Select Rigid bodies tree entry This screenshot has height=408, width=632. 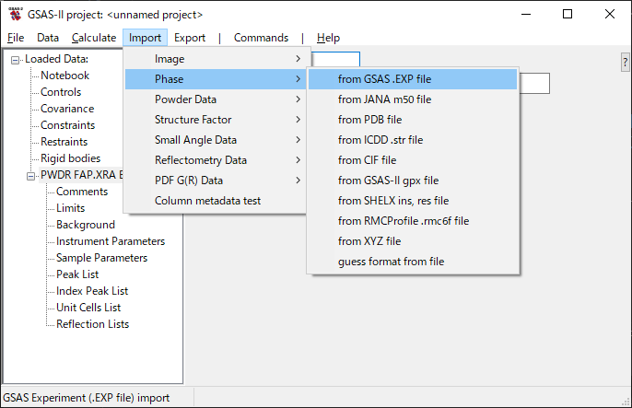(70, 158)
